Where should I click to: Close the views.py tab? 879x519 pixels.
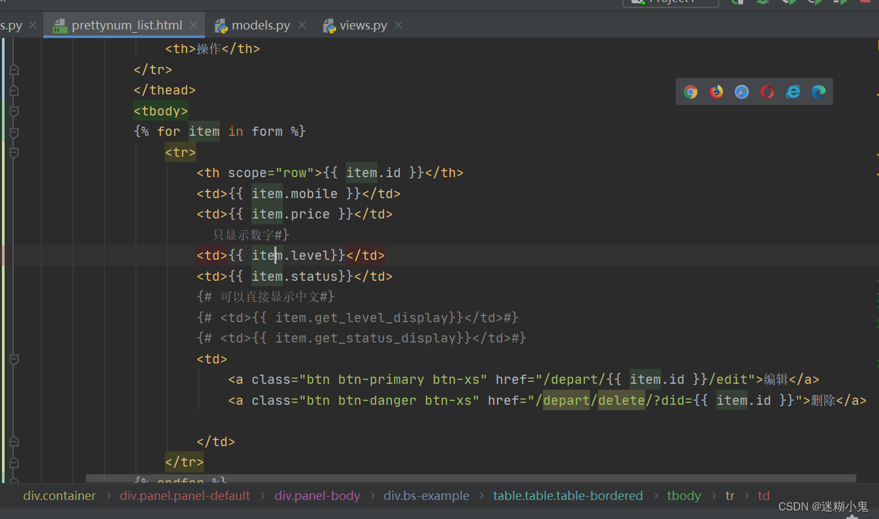pos(398,26)
